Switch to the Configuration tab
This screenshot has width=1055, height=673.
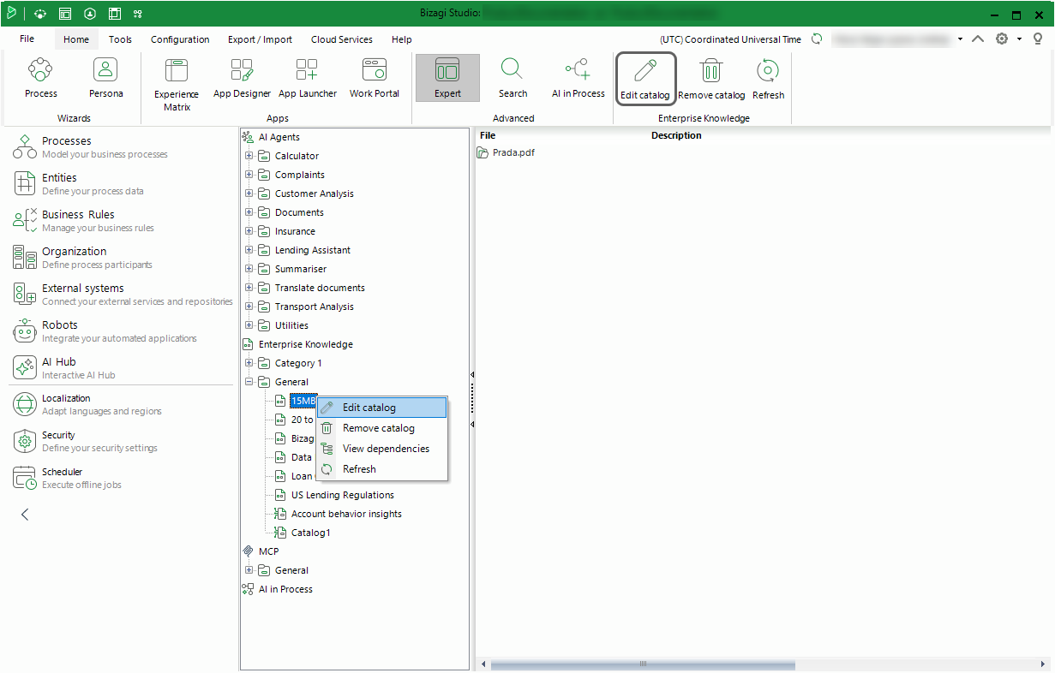[x=180, y=39]
